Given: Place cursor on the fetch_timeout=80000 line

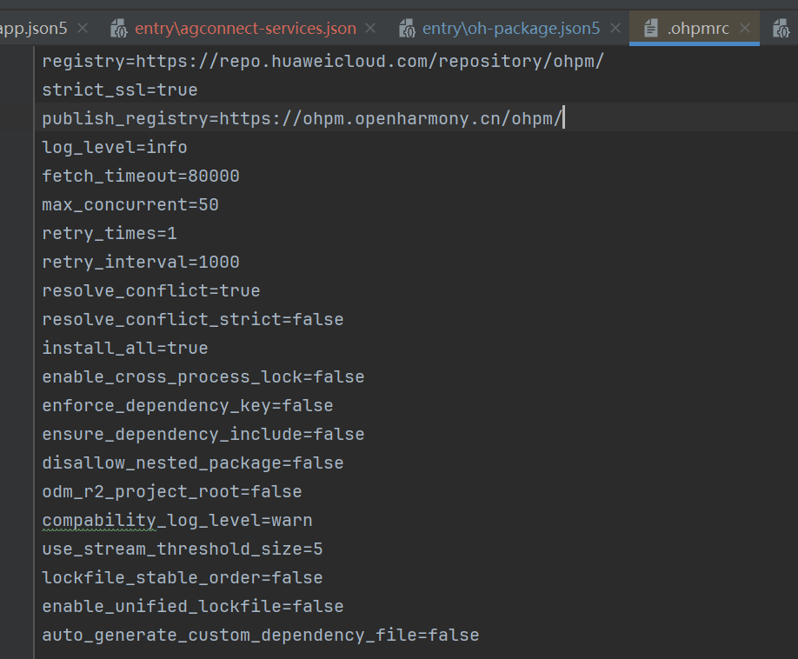Looking at the screenshot, I should click(140, 176).
